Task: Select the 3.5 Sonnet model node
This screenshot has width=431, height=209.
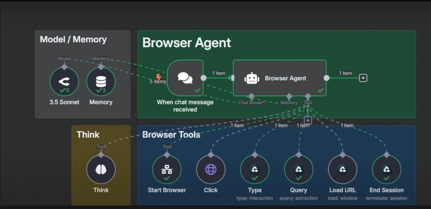Action: pyautogui.click(x=64, y=81)
